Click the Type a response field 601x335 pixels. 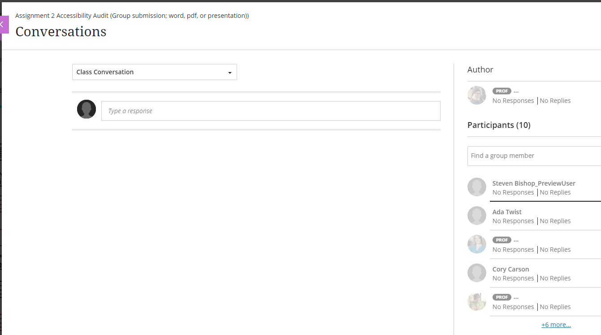tap(271, 111)
